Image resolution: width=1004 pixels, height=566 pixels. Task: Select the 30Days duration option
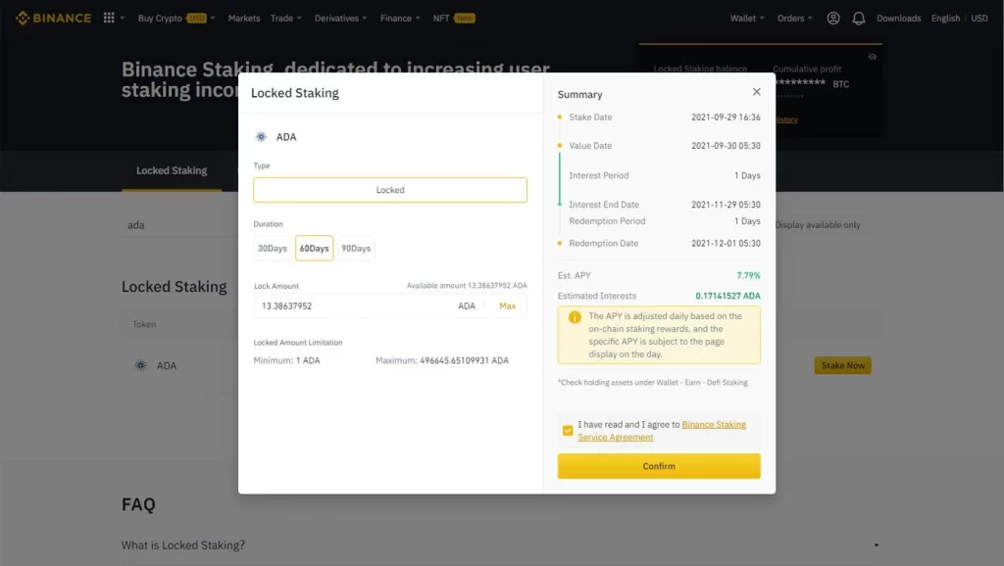(x=273, y=248)
